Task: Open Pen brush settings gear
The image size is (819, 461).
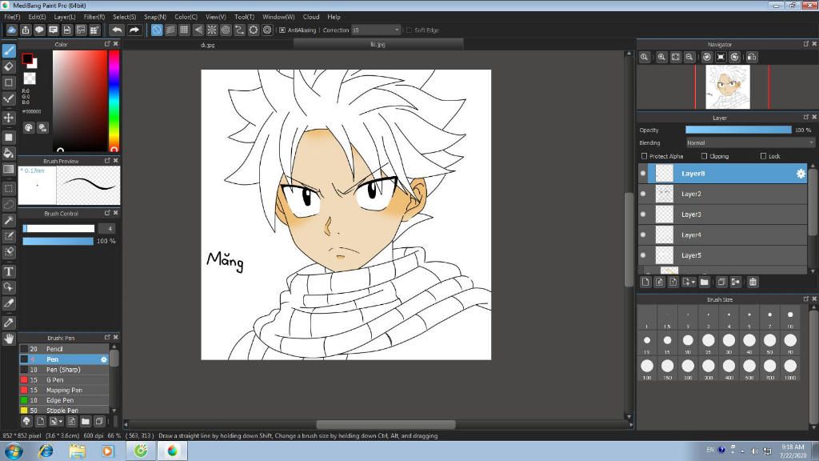Action: click(x=104, y=359)
